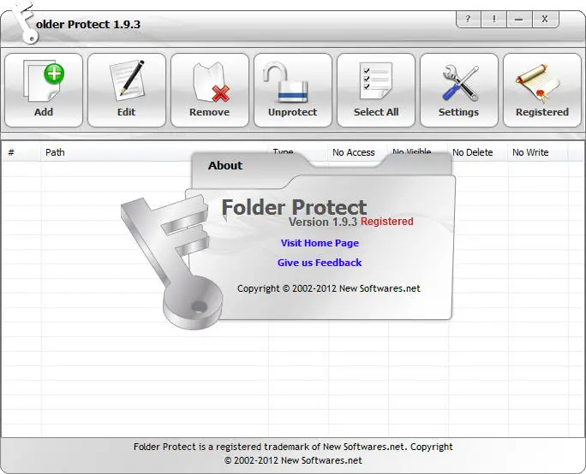This screenshot has width=586, height=474.
Task: Click Remove with red X icon
Action: tap(210, 90)
